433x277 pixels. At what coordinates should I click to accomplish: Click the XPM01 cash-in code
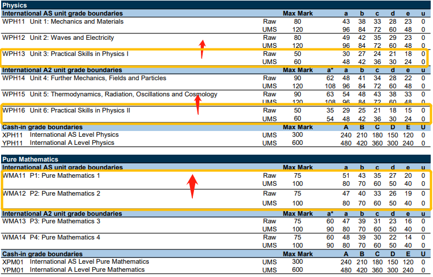13,261
